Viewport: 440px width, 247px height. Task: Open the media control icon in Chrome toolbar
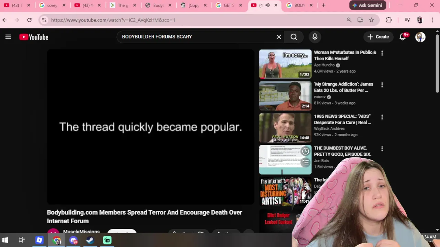pos(407,20)
